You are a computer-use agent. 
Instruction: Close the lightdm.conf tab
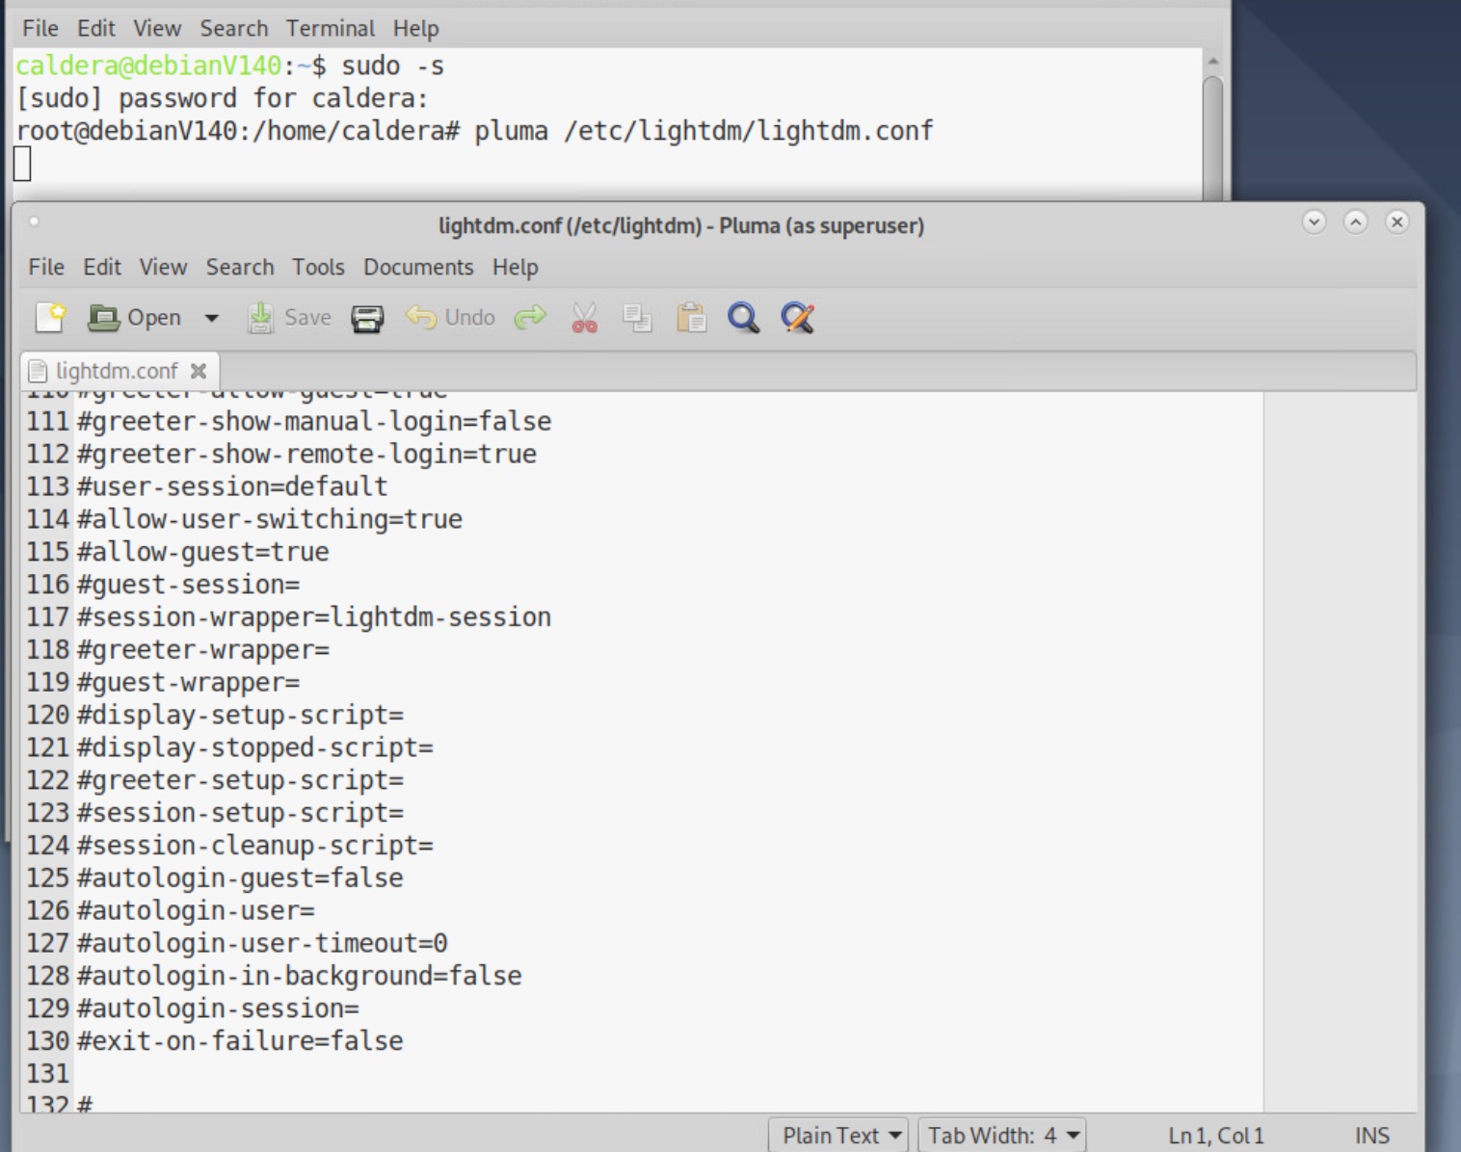click(199, 371)
